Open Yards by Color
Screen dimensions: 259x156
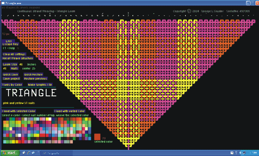[12, 85]
